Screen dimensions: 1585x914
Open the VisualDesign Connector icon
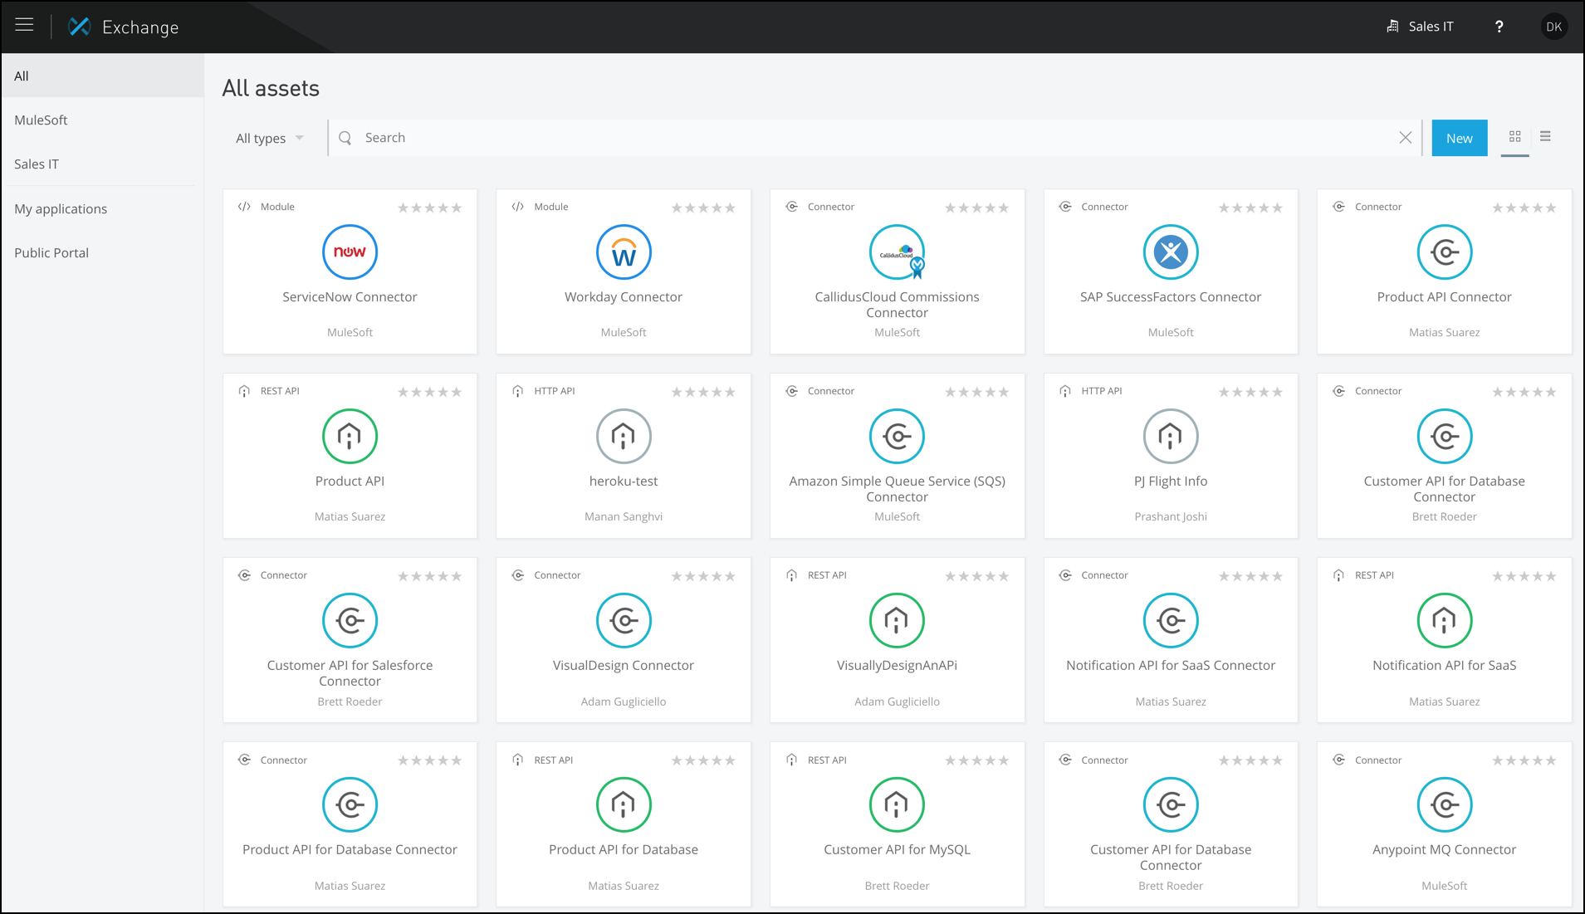pos(624,620)
